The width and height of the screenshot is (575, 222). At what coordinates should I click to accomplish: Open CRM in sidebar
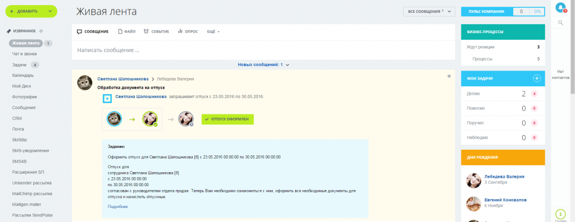click(x=17, y=118)
